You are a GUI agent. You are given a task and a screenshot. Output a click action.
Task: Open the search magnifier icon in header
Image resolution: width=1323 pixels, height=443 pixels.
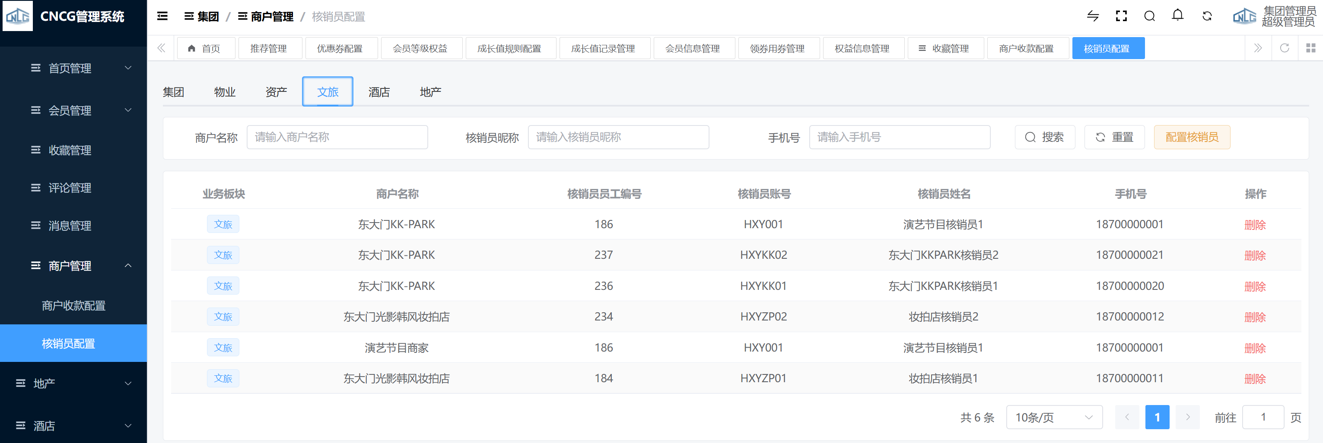tap(1149, 16)
